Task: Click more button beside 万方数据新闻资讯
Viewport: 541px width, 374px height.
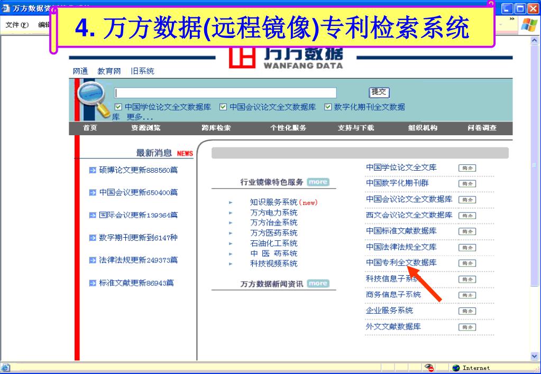Action: click(318, 284)
